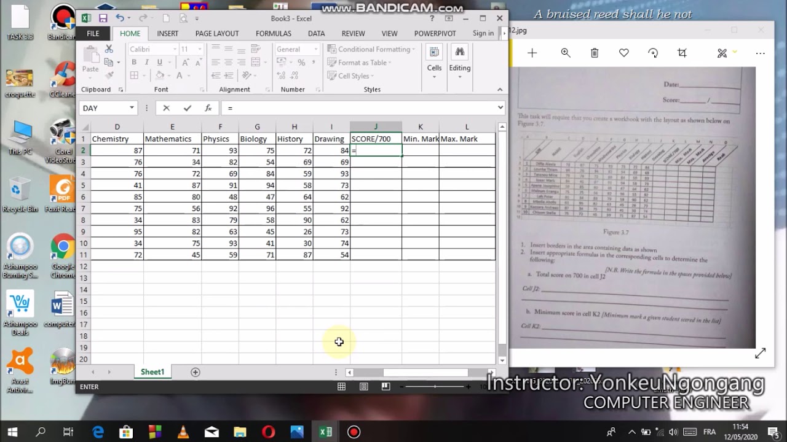This screenshot has width=787, height=442.
Task: Switch to the INSERT ribbon tab
Action: 167,33
